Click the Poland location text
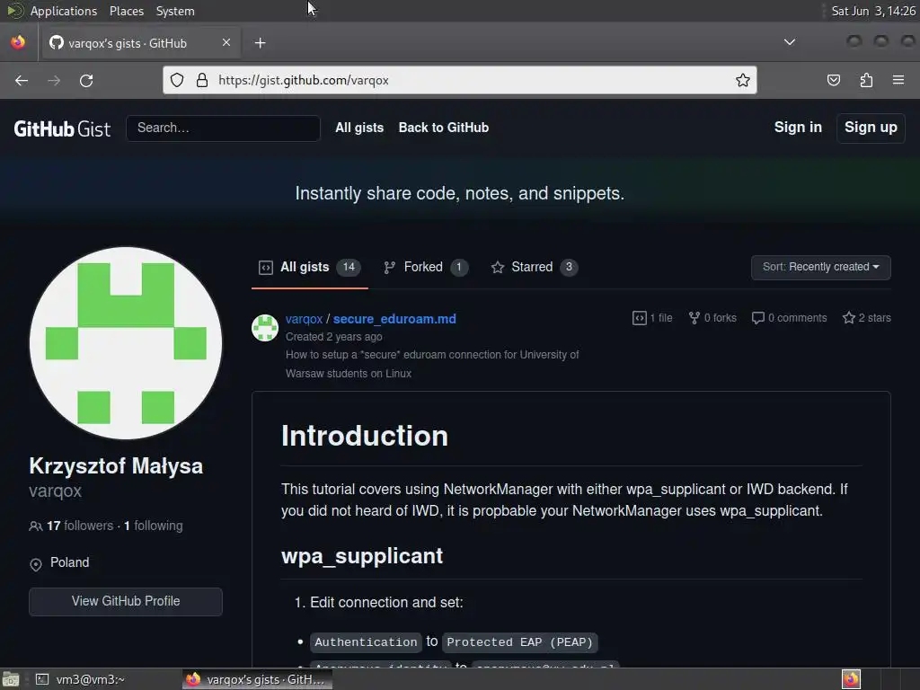This screenshot has width=920, height=690. point(70,562)
